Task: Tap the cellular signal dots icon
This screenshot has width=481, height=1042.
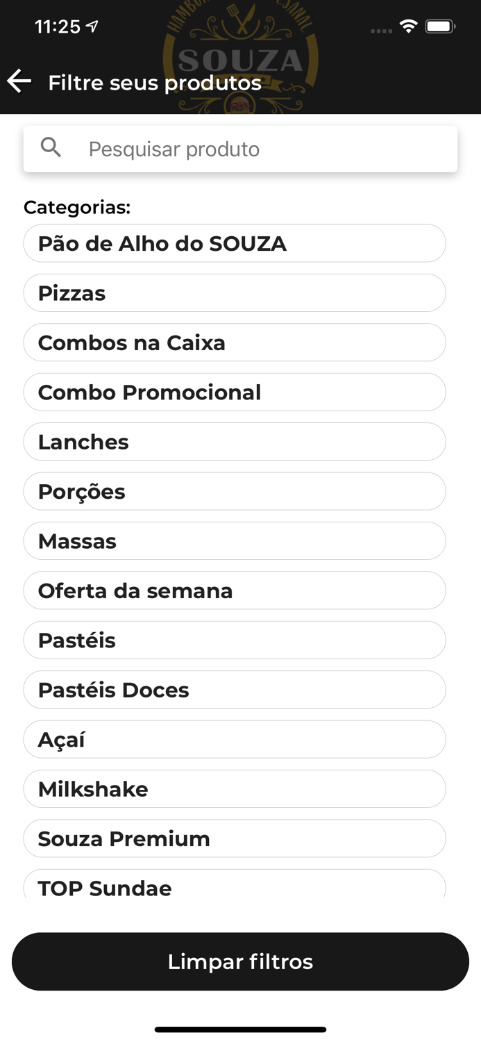Action: click(381, 29)
